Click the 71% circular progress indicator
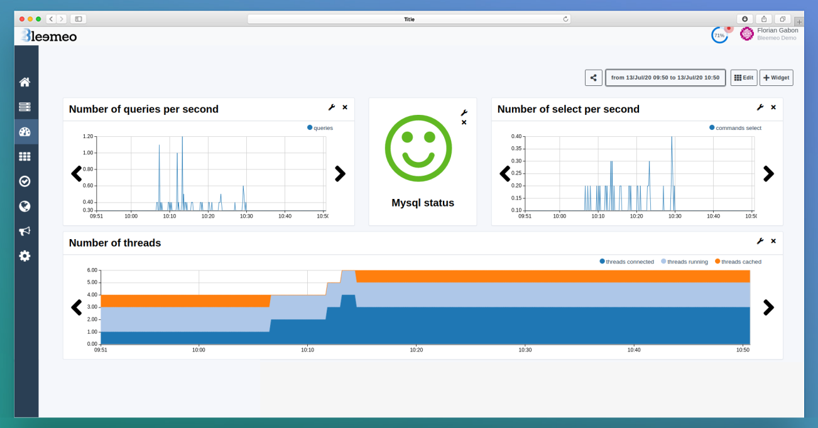 point(719,35)
